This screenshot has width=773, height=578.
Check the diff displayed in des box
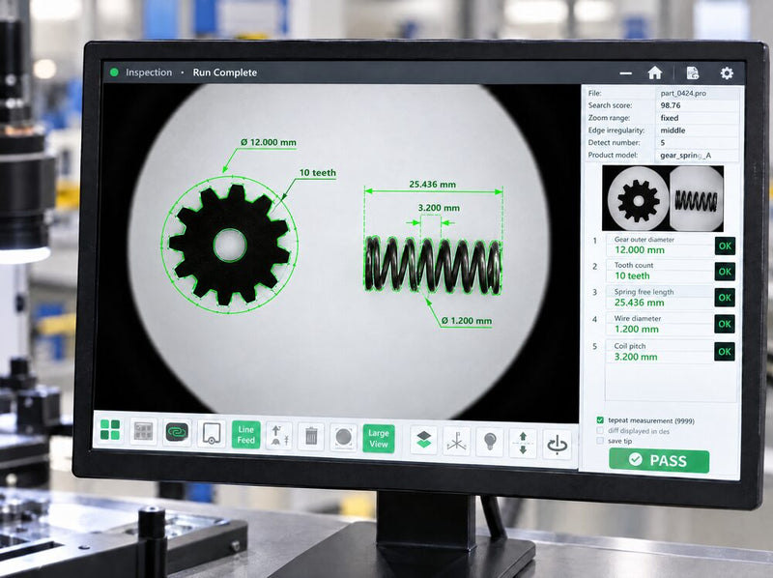(600, 430)
